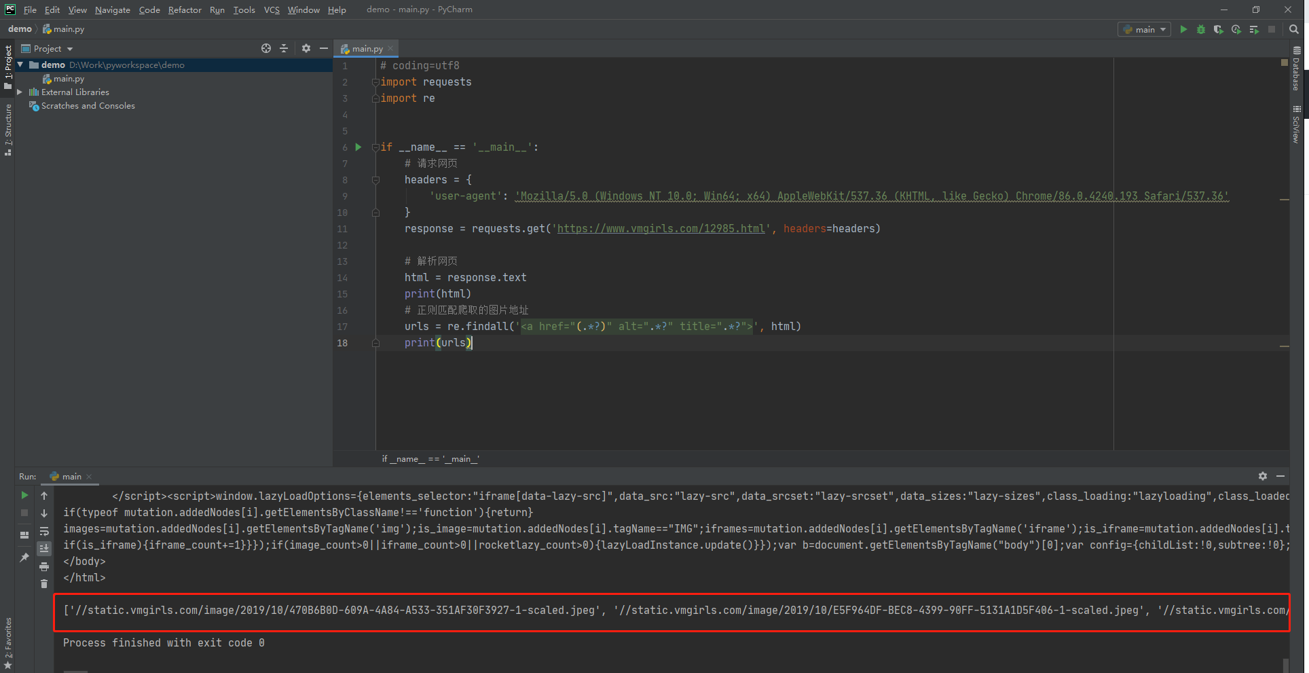Open the vmgirls.com URL link in code

[x=661, y=229]
